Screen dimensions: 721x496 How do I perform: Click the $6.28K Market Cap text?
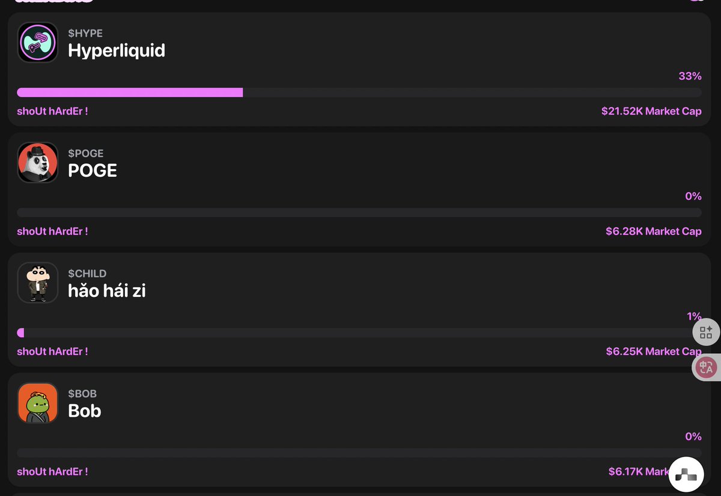point(654,231)
